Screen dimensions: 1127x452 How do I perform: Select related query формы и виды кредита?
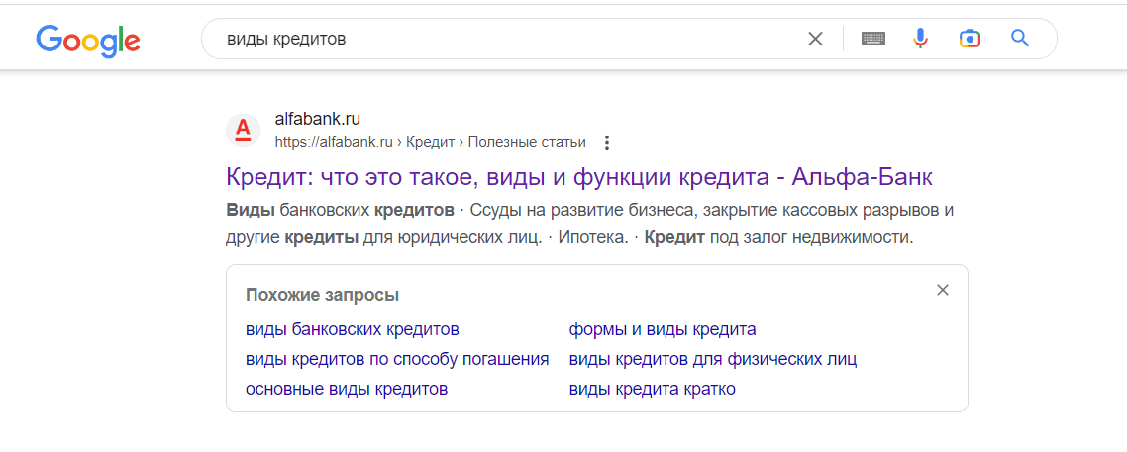click(x=663, y=330)
